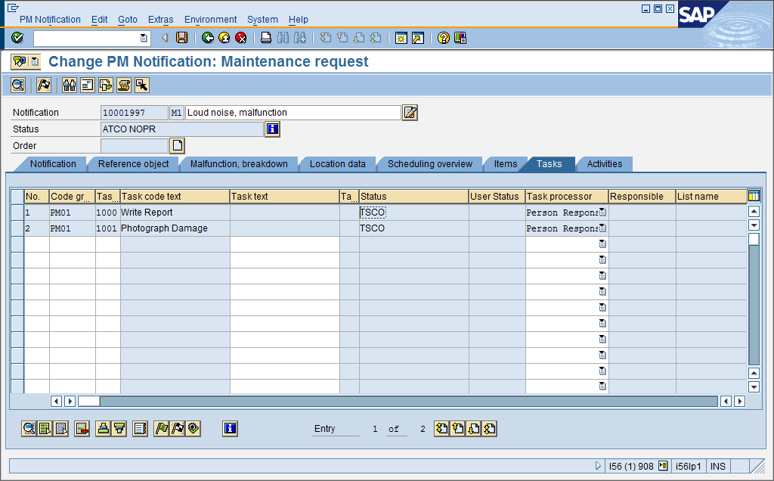Click the User Status column header
This screenshot has height=481, width=774.
pyautogui.click(x=497, y=197)
